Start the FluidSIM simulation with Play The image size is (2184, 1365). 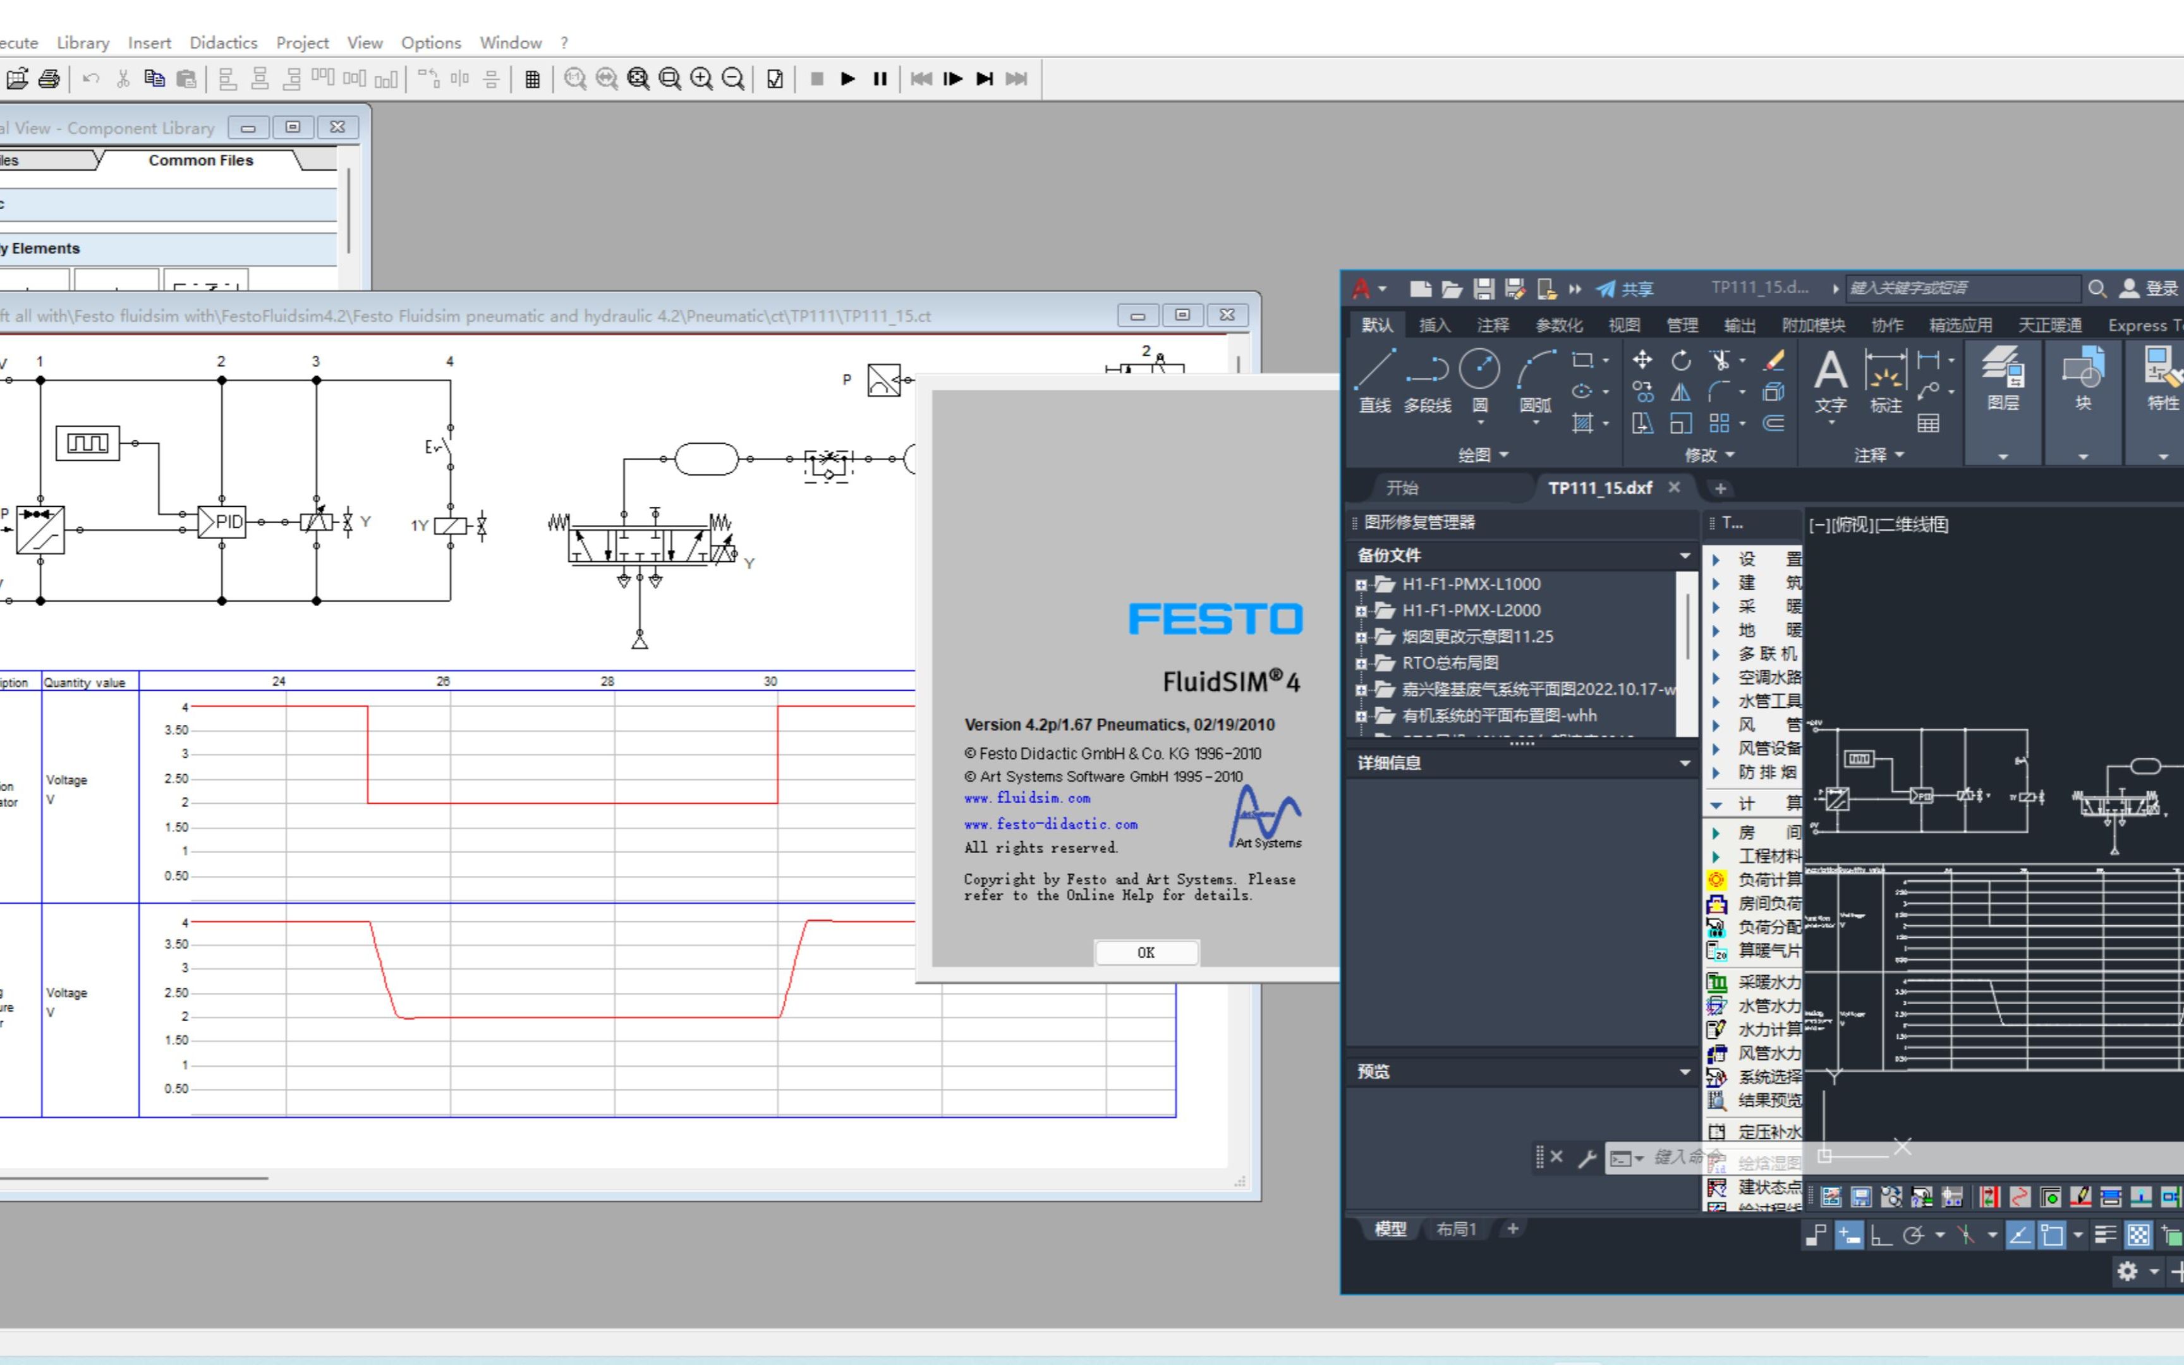pyautogui.click(x=847, y=80)
